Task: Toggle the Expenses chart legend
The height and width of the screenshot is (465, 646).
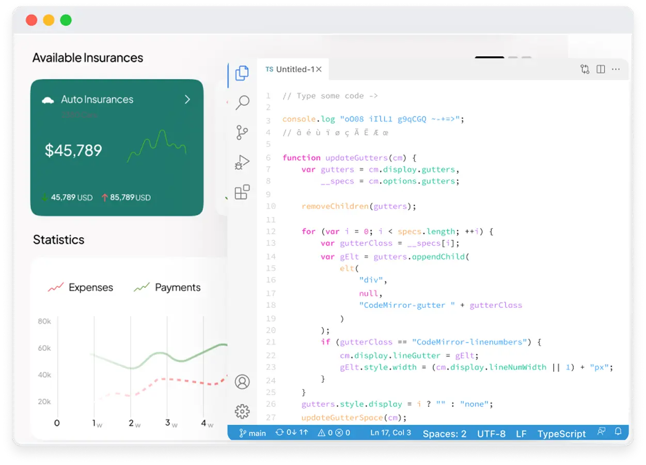Action: [x=81, y=287]
